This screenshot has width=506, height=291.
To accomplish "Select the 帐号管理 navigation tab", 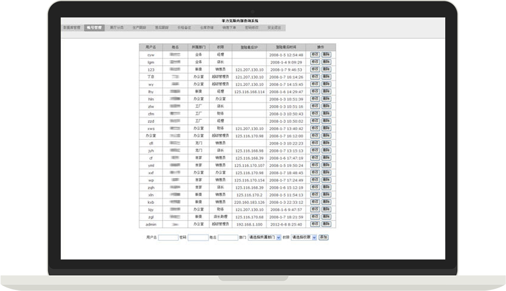I will coord(94,28).
